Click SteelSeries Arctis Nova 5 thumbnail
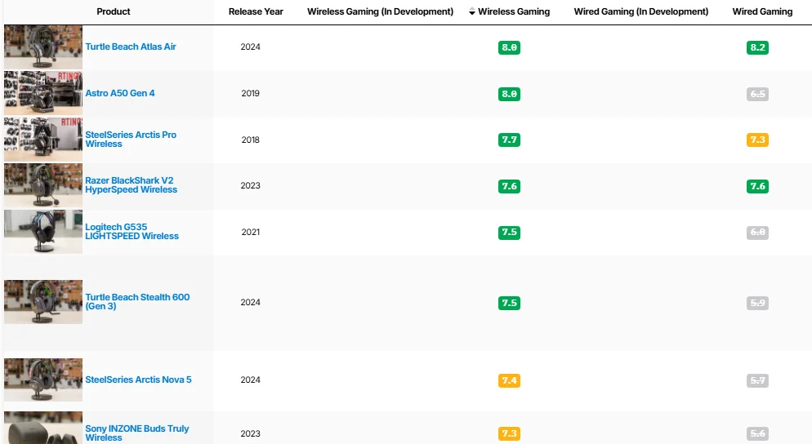 (x=43, y=380)
